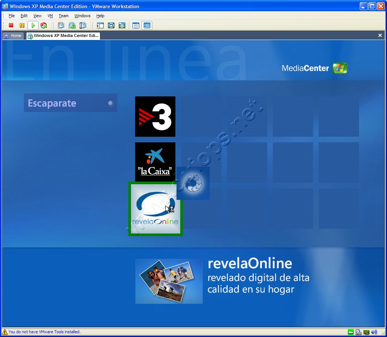Open the Help menu

tap(100, 16)
